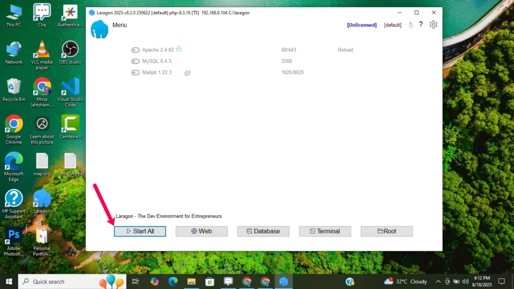Viewport: 514px width, 289px height.
Task: Click Reload next to Apache
Action: click(x=345, y=50)
